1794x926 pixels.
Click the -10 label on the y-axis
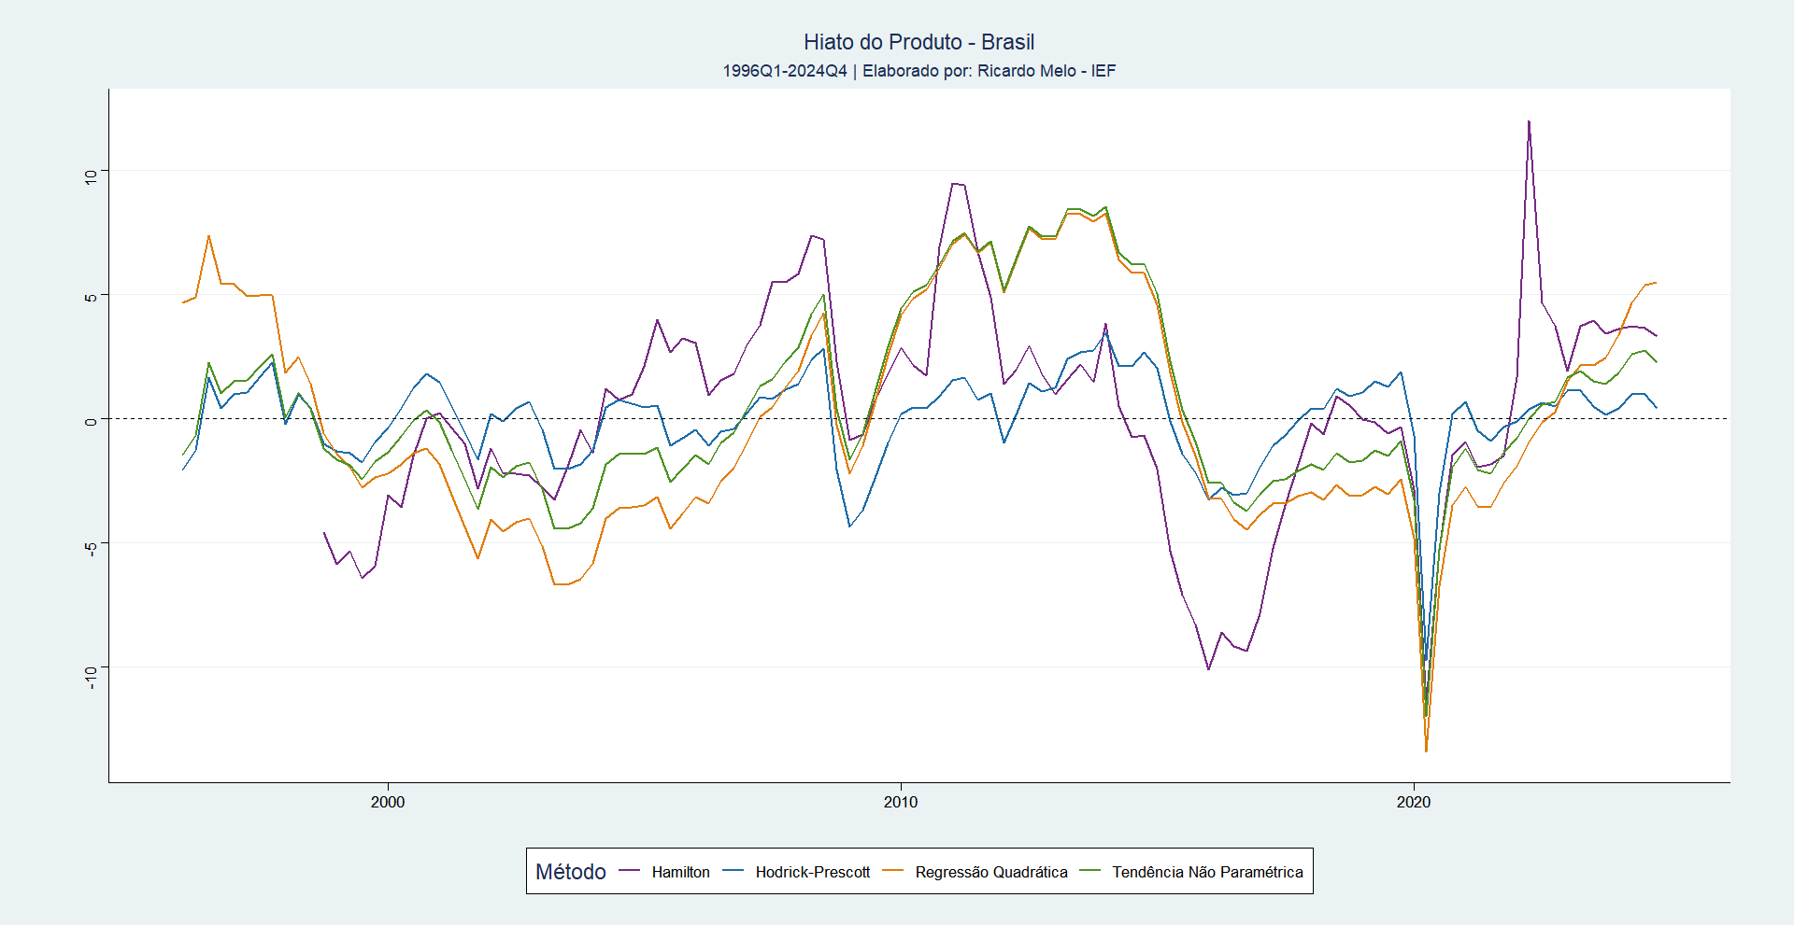coord(91,676)
